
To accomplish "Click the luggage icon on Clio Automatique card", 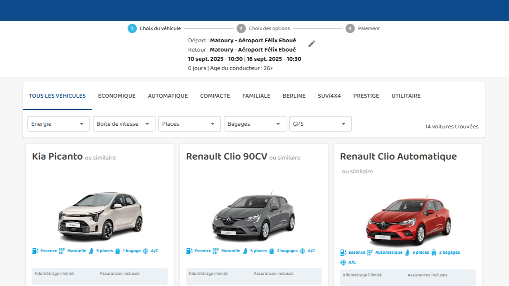I will coord(434,253).
